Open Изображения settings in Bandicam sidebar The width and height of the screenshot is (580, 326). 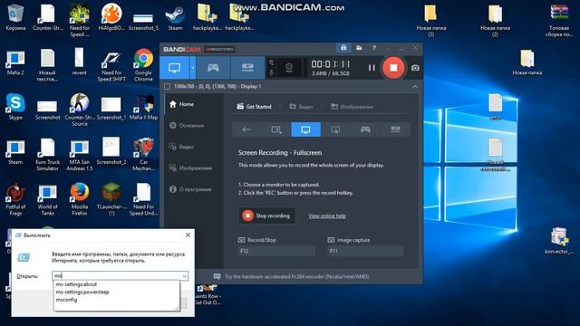click(190, 168)
